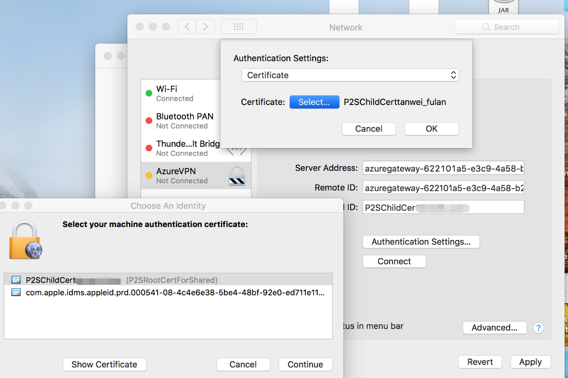Open Advanced... network settings
This screenshot has width=568, height=378.
coord(494,328)
